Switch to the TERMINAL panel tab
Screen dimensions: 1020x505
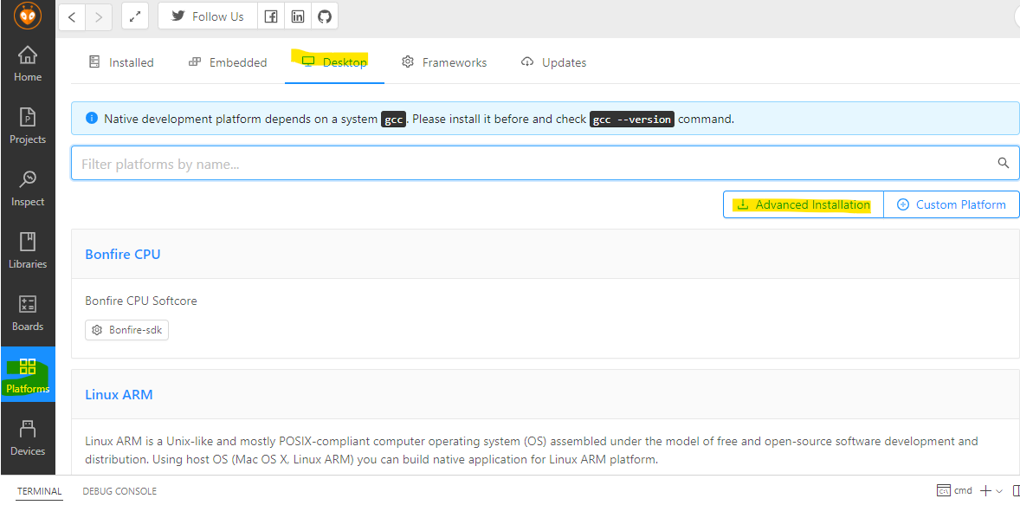click(x=39, y=491)
